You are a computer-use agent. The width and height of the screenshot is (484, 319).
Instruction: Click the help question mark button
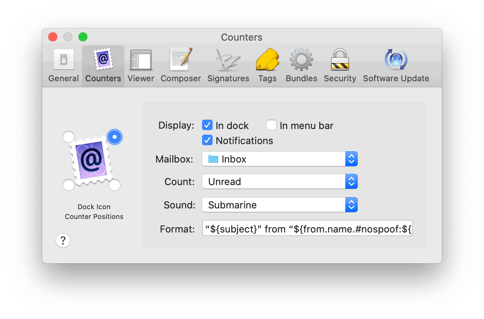click(x=63, y=240)
